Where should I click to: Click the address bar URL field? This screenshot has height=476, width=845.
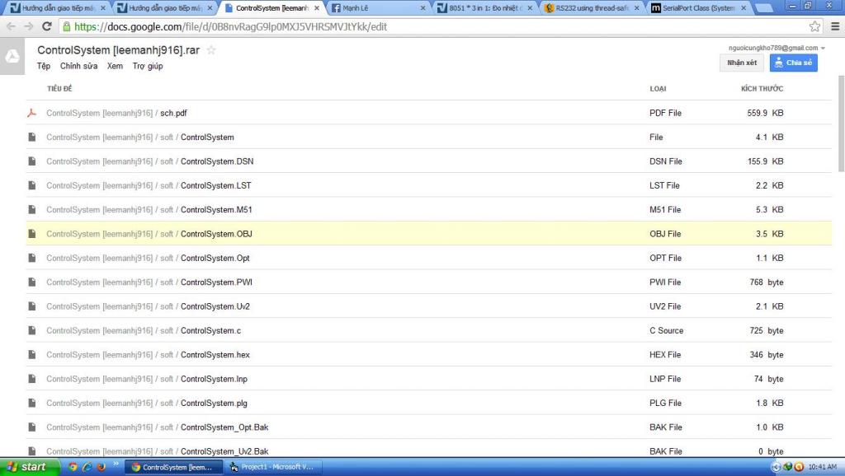coord(439,26)
